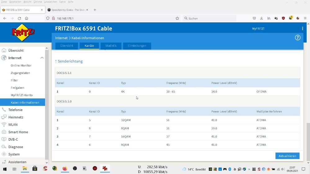
Task: Open Task View on the taskbar
Action: [15, 169]
